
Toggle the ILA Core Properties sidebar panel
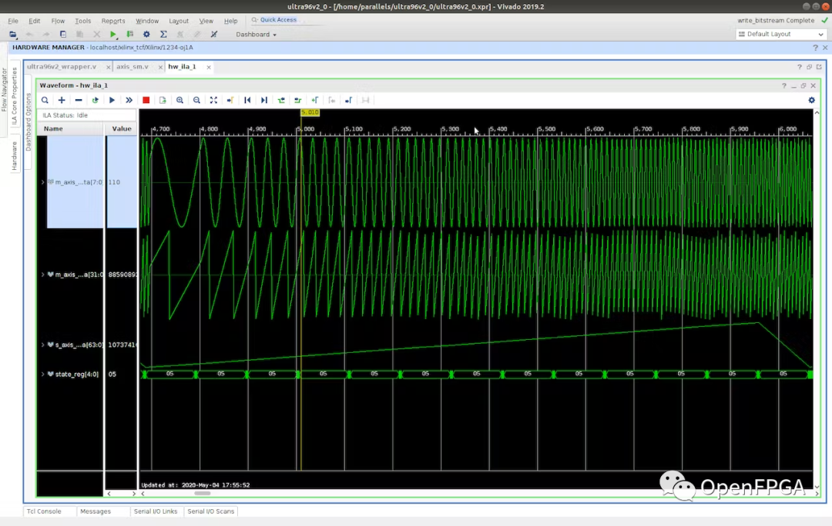pyautogui.click(x=13, y=92)
